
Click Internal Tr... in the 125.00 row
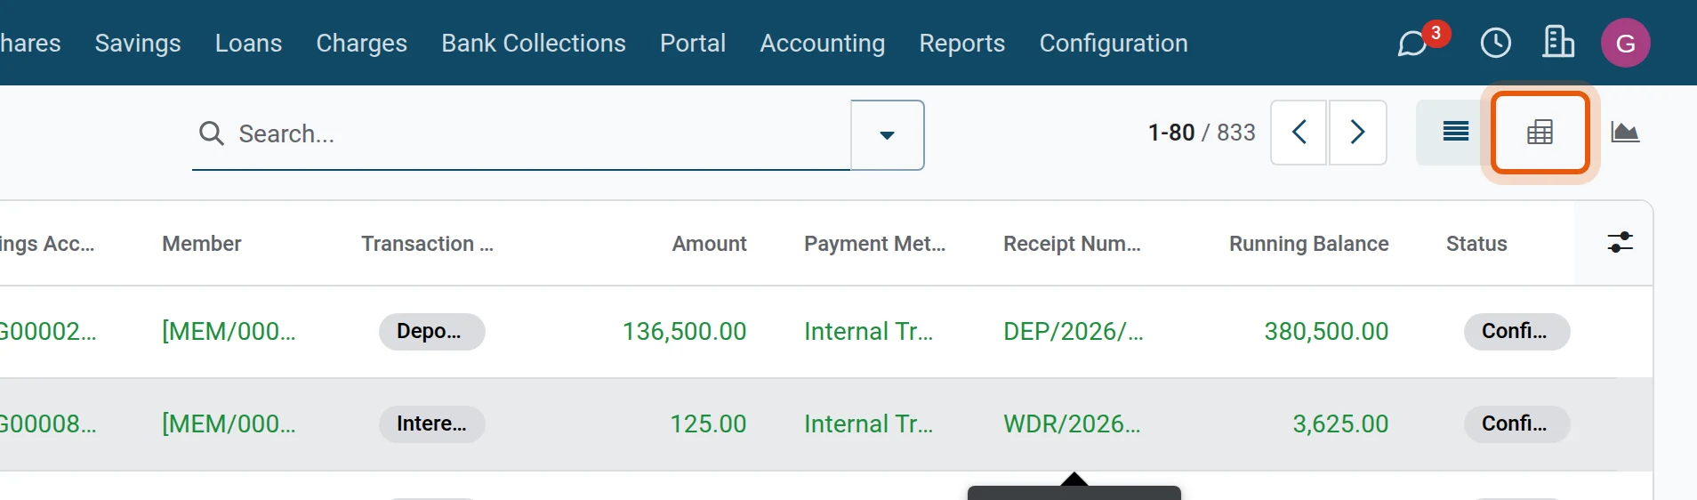(868, 424)
